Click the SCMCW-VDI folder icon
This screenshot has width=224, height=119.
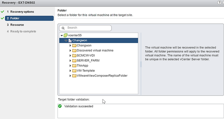74,55
